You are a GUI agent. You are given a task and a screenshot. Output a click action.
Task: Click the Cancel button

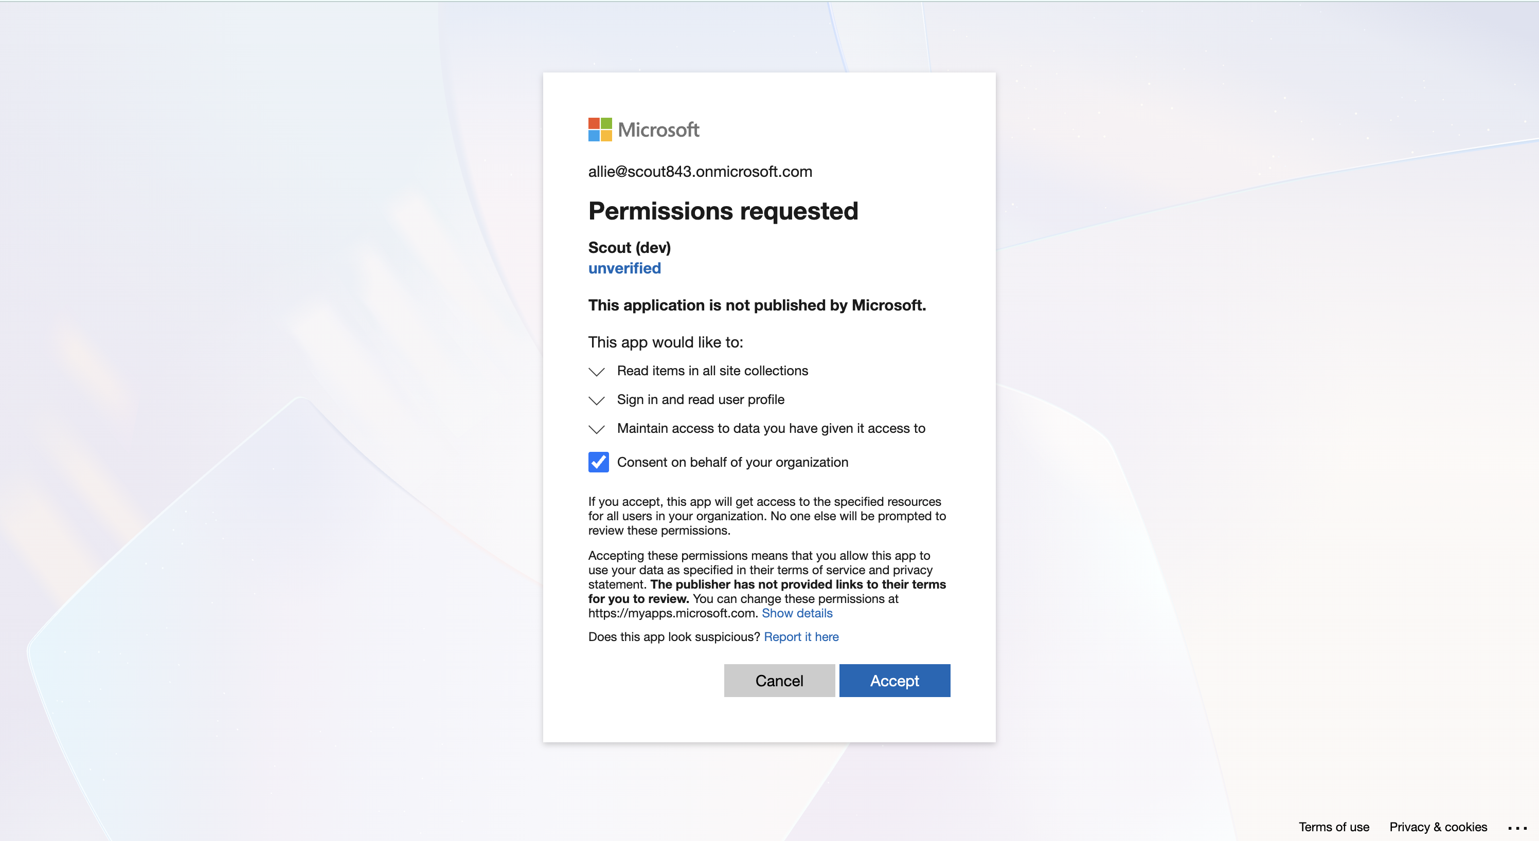[x=778, y=681]
